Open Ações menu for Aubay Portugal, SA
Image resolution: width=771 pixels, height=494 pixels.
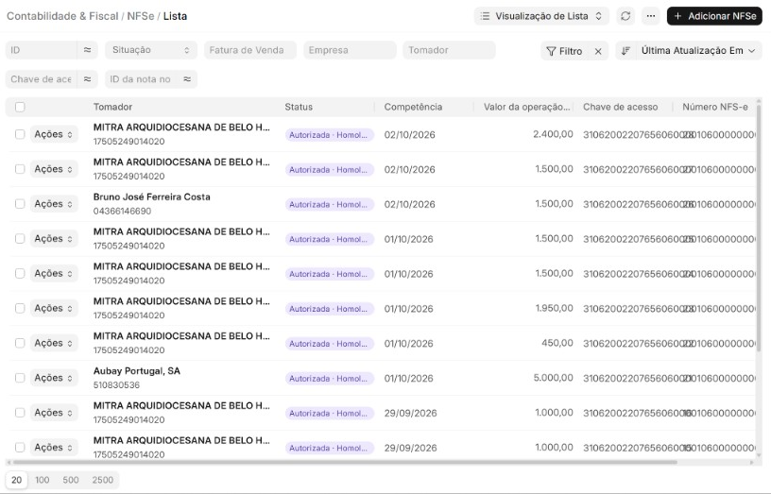point(54,378)
